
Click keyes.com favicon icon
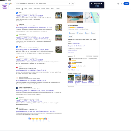click(x=17, y=109)
